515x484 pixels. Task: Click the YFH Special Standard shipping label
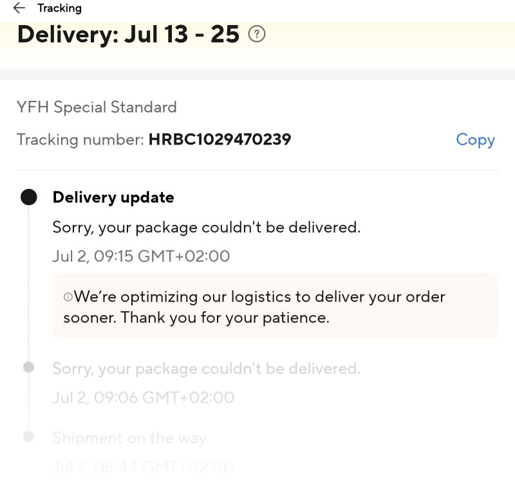coord(97,107)
